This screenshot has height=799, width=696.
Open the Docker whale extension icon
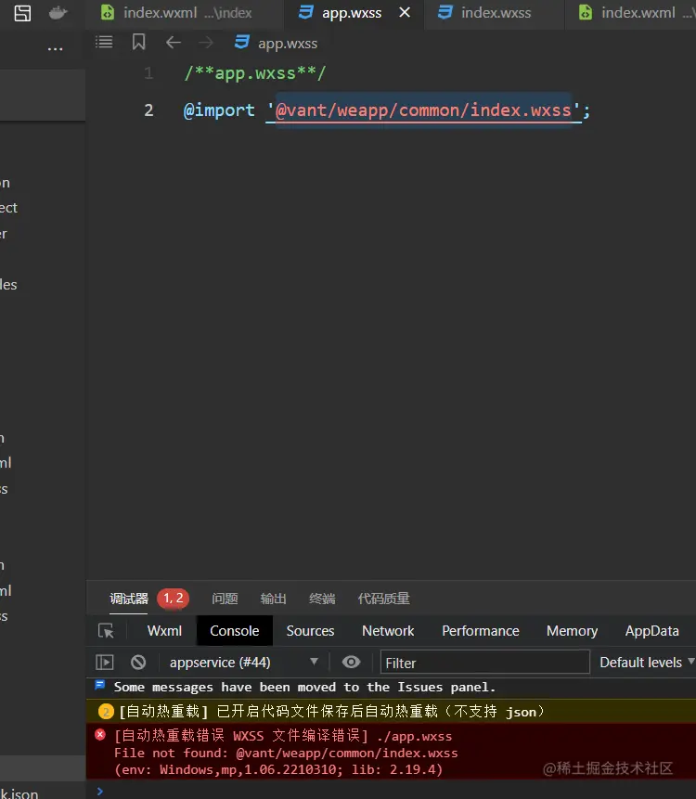coord(58,13)
